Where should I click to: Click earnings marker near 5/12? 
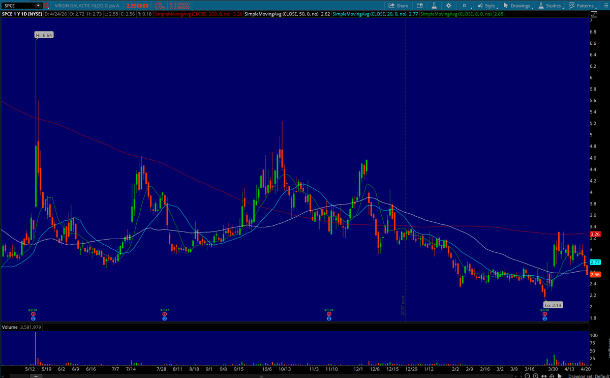tap(33, 314)
